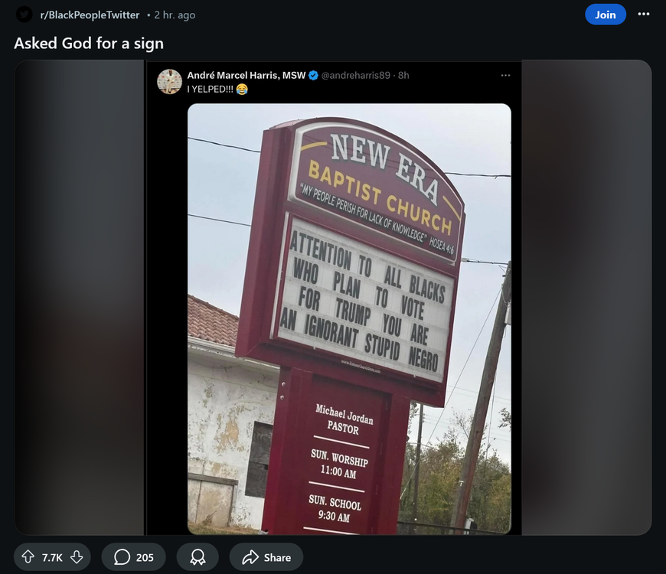The height and width of the screenshot is (574, 666).
Task: Open the 205 comments button
Action: tap(133, 557)
